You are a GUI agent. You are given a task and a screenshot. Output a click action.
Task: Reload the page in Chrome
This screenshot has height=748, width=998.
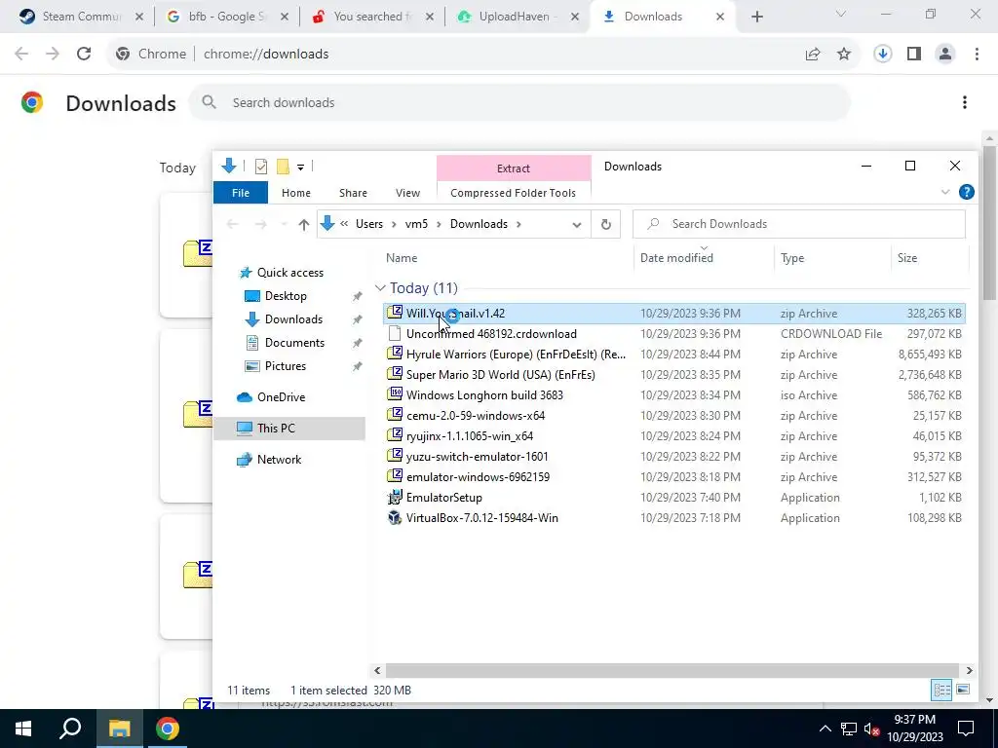click(84, 55)
